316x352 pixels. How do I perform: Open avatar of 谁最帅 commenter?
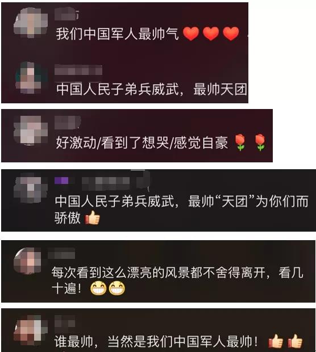30,330
